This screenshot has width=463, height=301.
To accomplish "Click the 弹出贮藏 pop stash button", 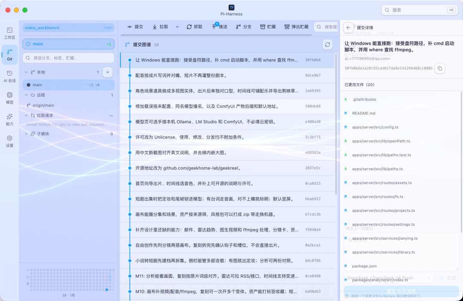I will point(296,27).
